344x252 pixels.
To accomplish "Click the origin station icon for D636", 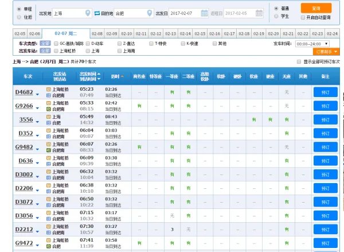I will pos(49,158).
